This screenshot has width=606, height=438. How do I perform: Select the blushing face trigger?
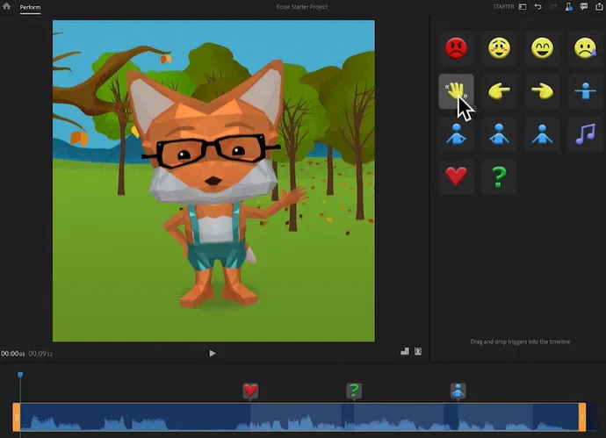pos(500,48)
